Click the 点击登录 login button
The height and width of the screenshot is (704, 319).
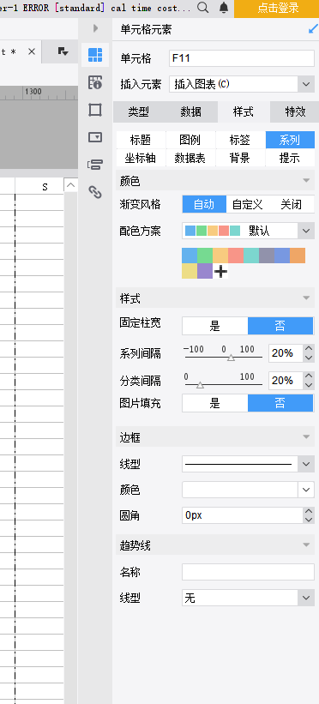(x=277, y=9)
